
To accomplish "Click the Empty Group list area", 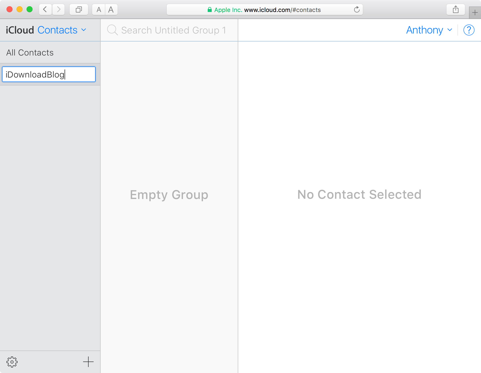I will 169,195.
